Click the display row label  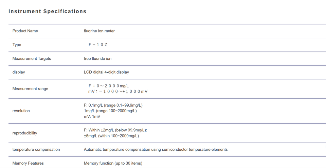(x=19, y=72)
